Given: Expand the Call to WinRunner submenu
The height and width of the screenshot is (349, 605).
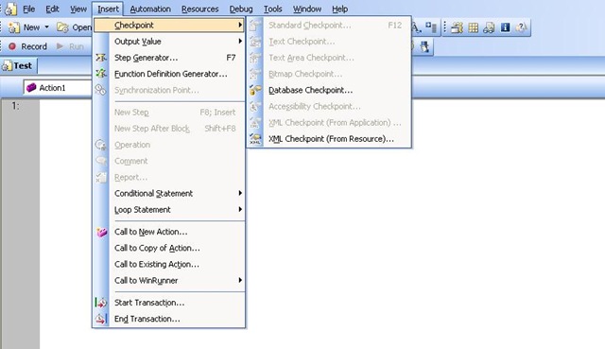Looking at the screenshot, I should coord(169,280).
